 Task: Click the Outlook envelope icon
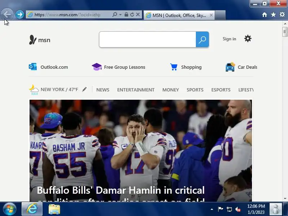[33, 67]
